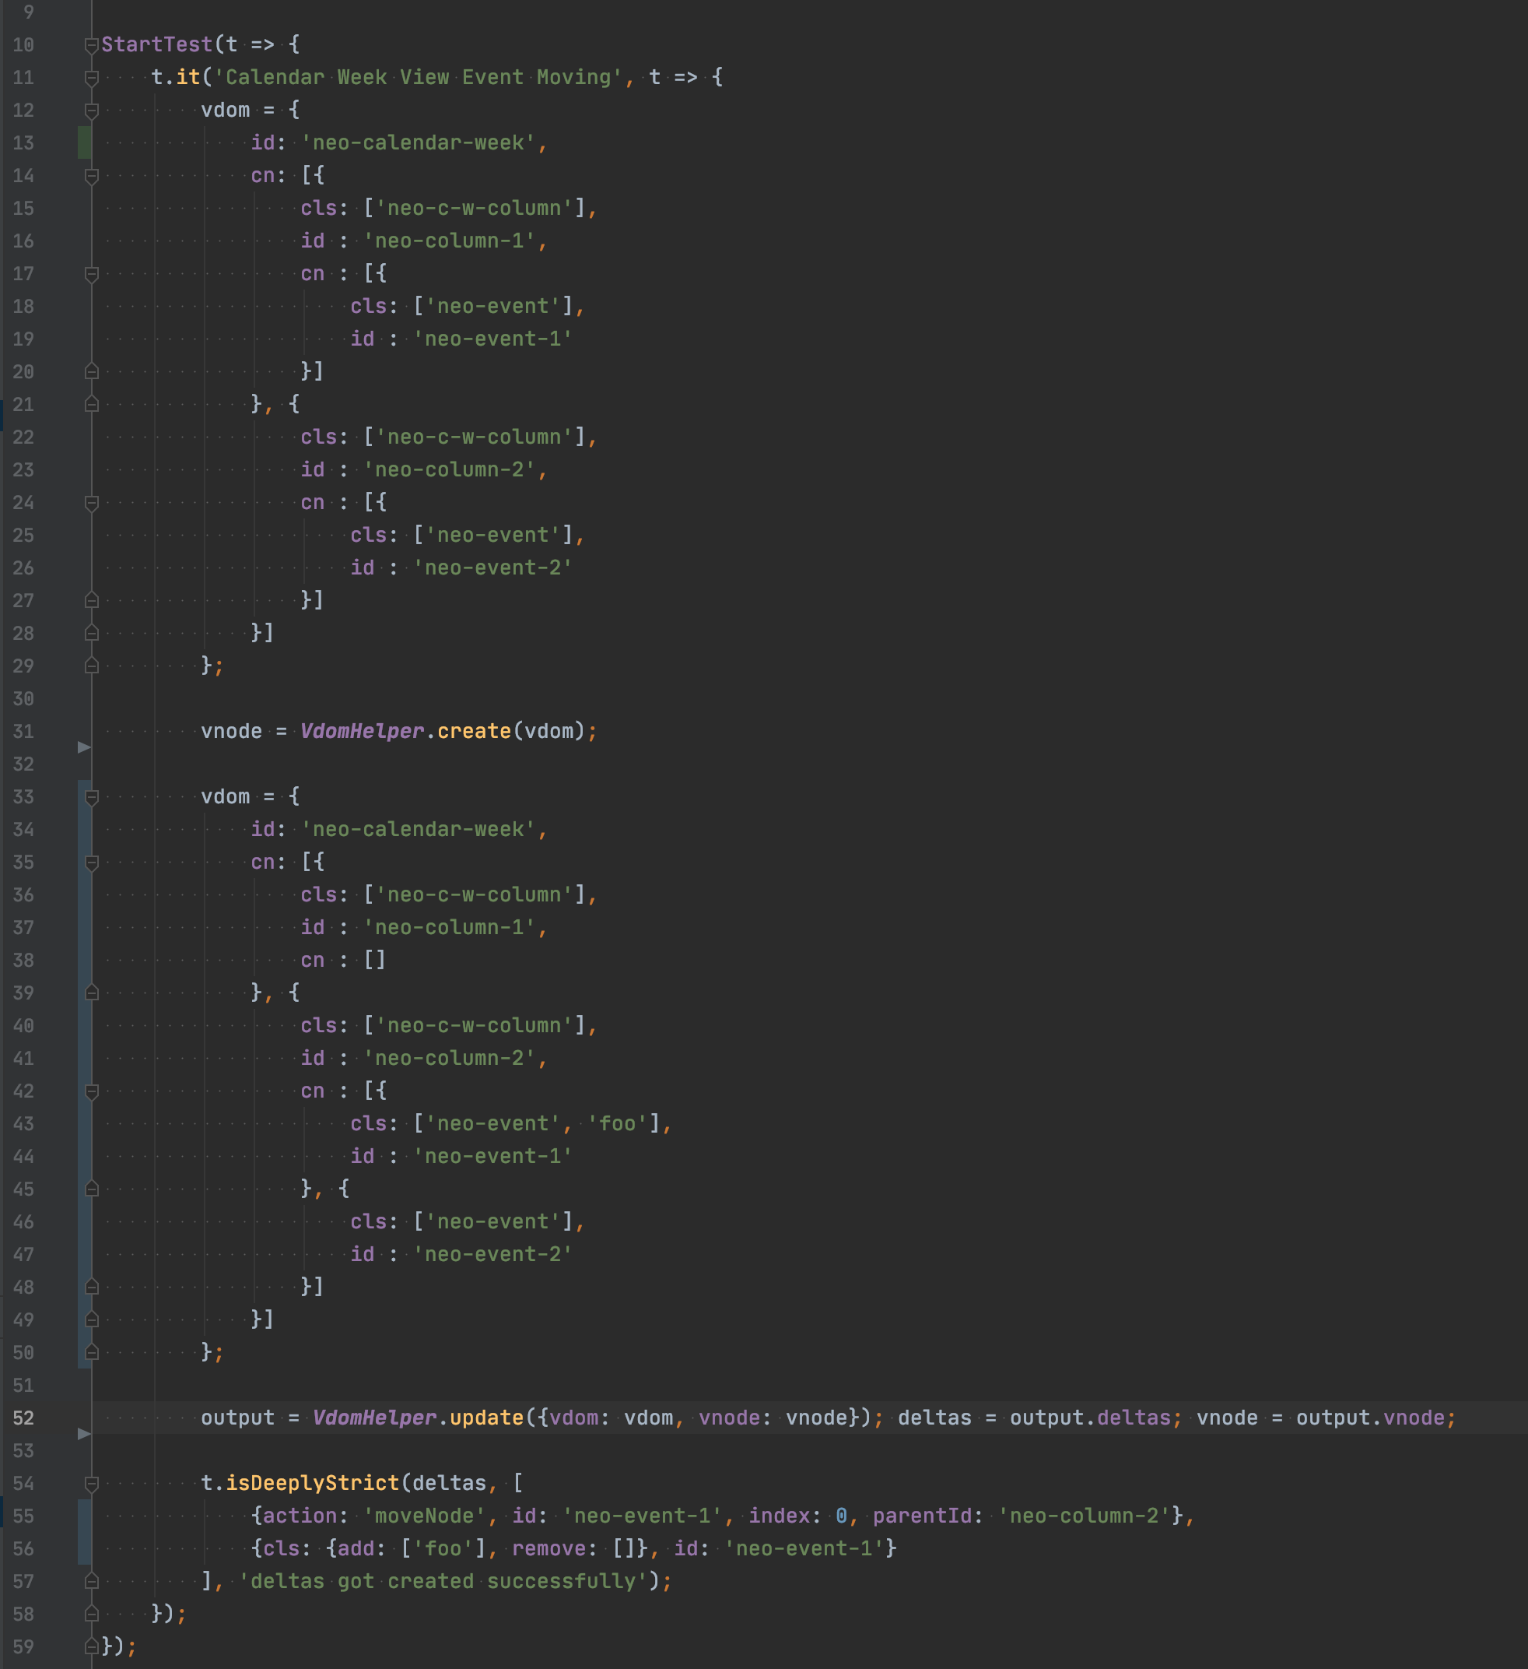Click 'neo-event-1' string on line 19
1528x1669 pixels.
[493, 339]
